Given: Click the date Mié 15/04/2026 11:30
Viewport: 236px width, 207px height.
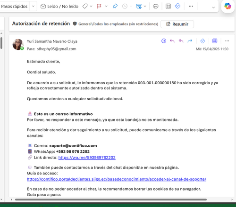Looking at the screenshot, I should click(x=212, y=49).
